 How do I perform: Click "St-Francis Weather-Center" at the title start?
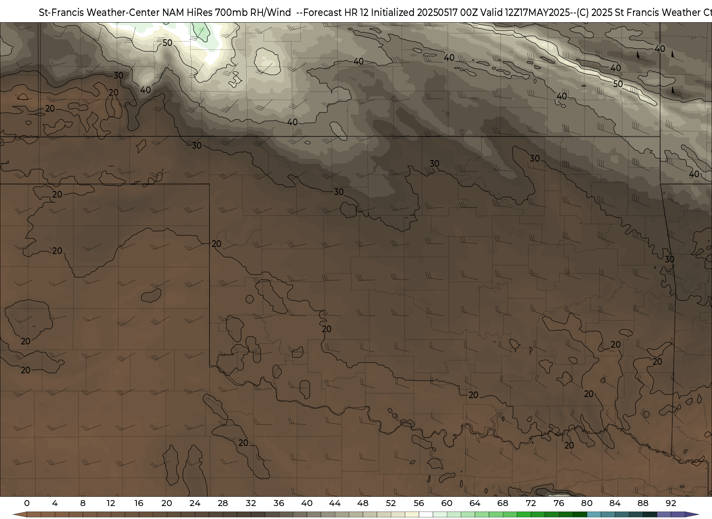click(x=99, y=13)
